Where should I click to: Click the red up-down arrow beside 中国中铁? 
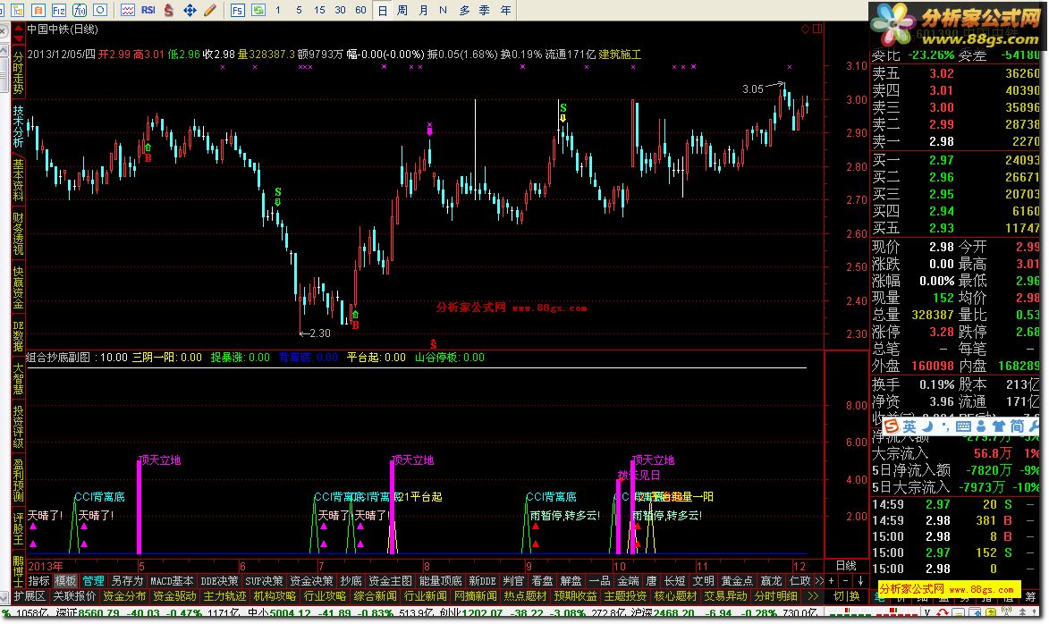(18, 33)
